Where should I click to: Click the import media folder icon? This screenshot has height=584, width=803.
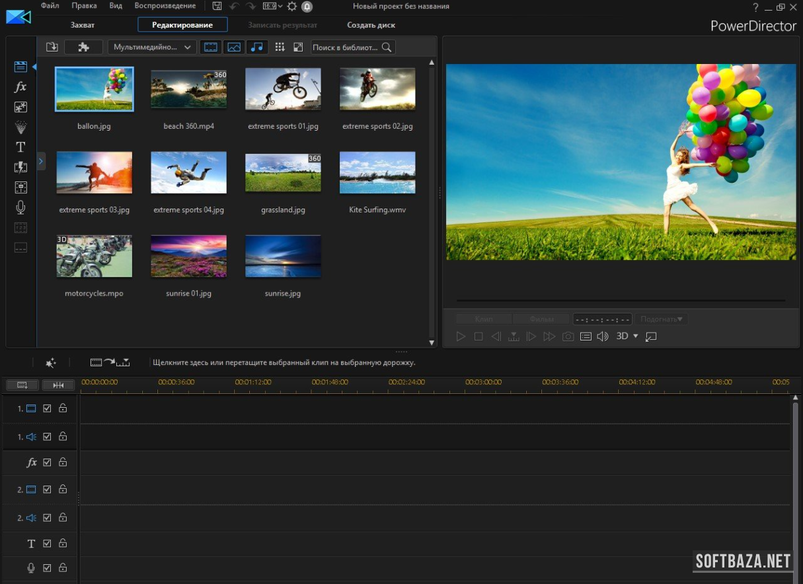pyautogui.click(x=52, y=47)
